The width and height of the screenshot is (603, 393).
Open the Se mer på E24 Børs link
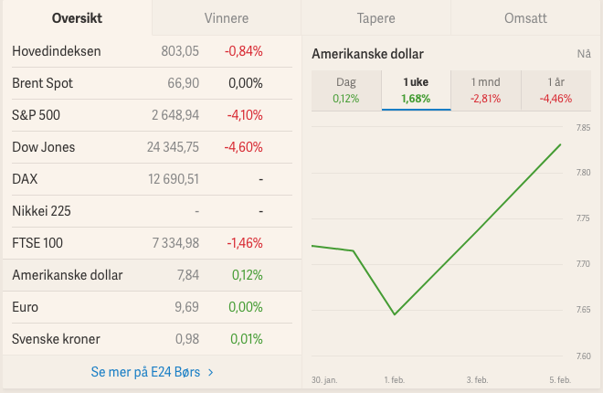pos(146,372)
